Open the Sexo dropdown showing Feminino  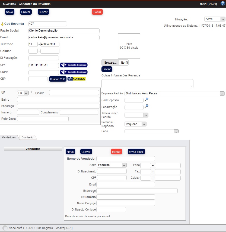coord(112,165)
